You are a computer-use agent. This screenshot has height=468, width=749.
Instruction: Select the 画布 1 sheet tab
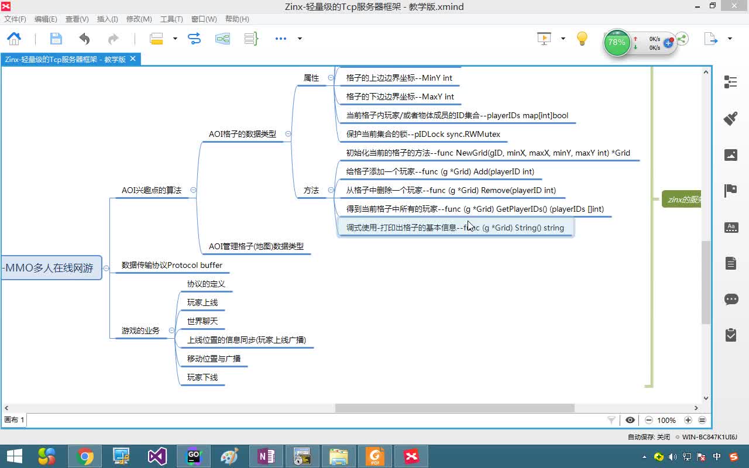point(15,420)
